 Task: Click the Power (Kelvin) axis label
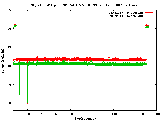coord(3,61)
